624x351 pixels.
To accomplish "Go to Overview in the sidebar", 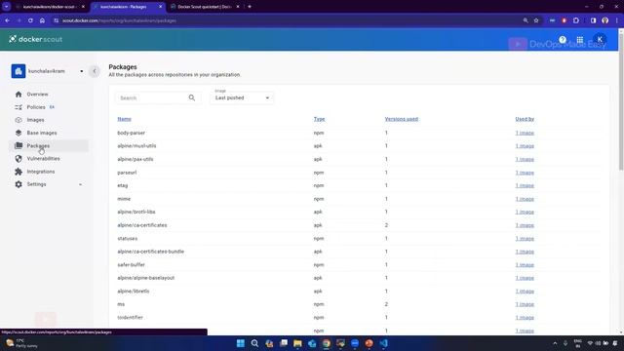I will [x=37, y=95].
